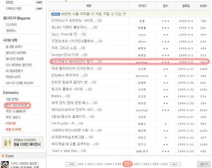The image size is (212, 168).
Task: Open sidebar item 추천! 최고의사이트
Action: coord(17,105)
